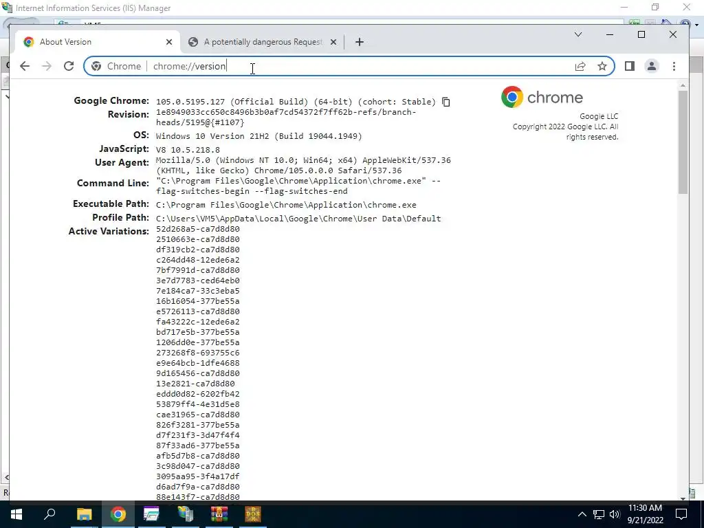704x528 pixels.
Task: Click variation 52d268a5-ca7d8d80
Action: [x=197, y=229]
